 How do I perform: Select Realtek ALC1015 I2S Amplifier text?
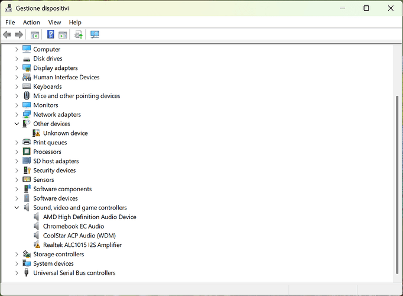82,244
